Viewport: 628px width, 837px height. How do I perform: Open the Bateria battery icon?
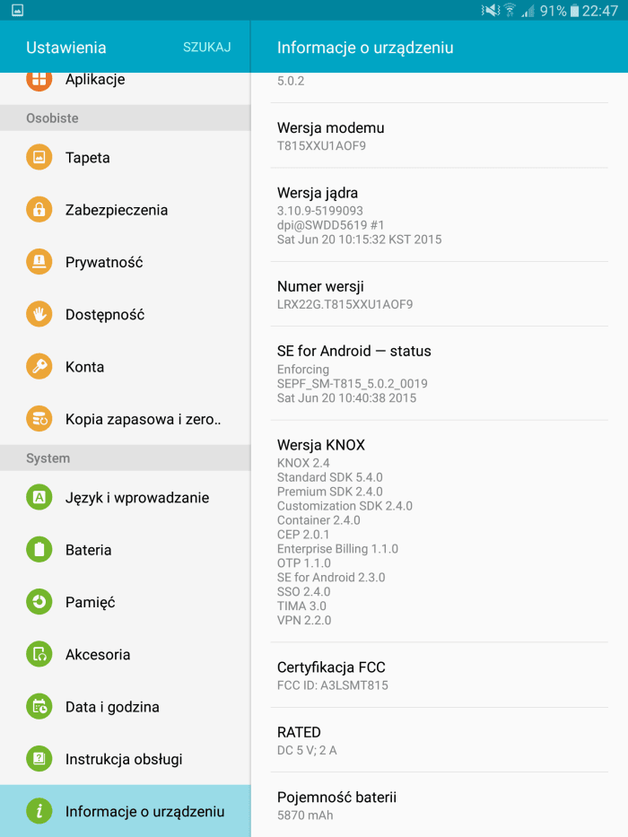click(39, 550)
